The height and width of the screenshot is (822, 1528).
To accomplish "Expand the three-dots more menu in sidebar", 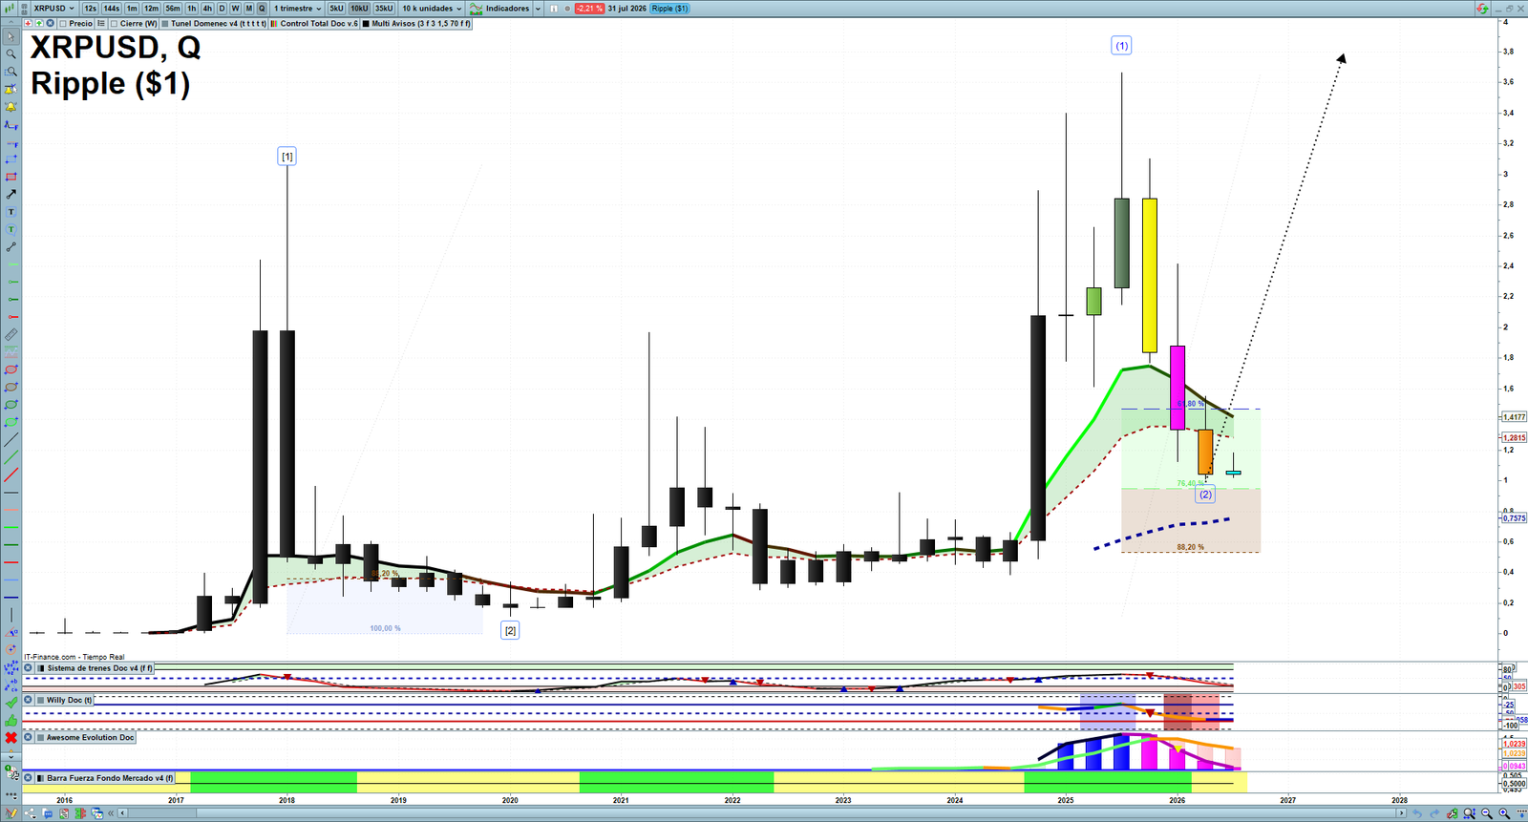I will (11, 796).
